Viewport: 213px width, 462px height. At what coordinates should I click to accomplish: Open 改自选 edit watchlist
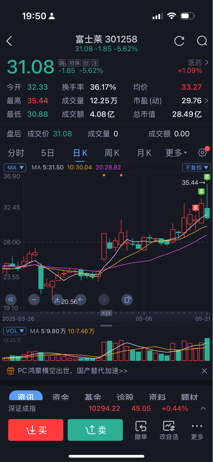coord(169,430)
